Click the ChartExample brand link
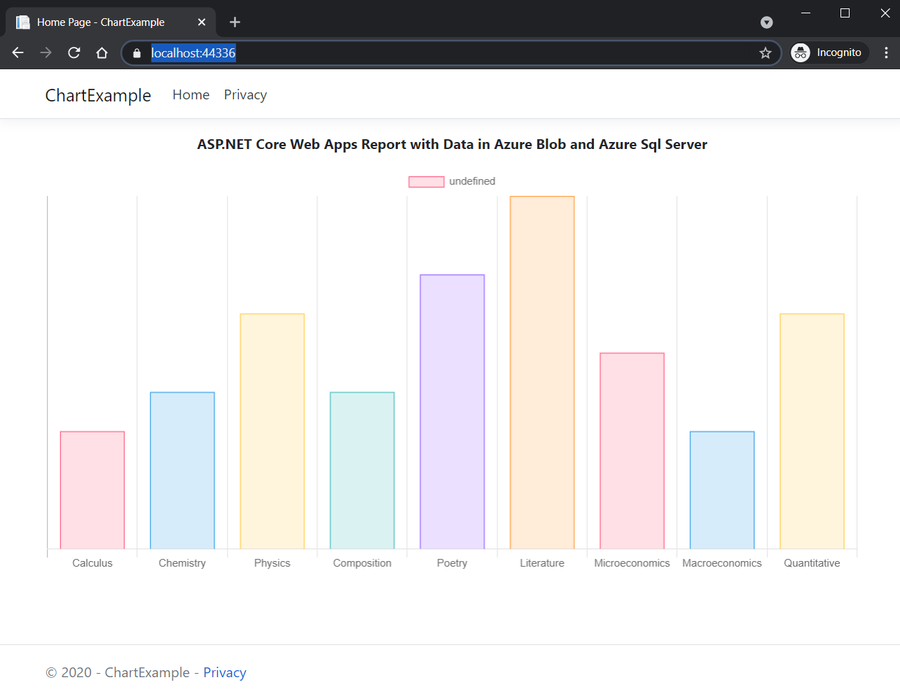The width and height of the screenshot is (900, 694). 97,94
